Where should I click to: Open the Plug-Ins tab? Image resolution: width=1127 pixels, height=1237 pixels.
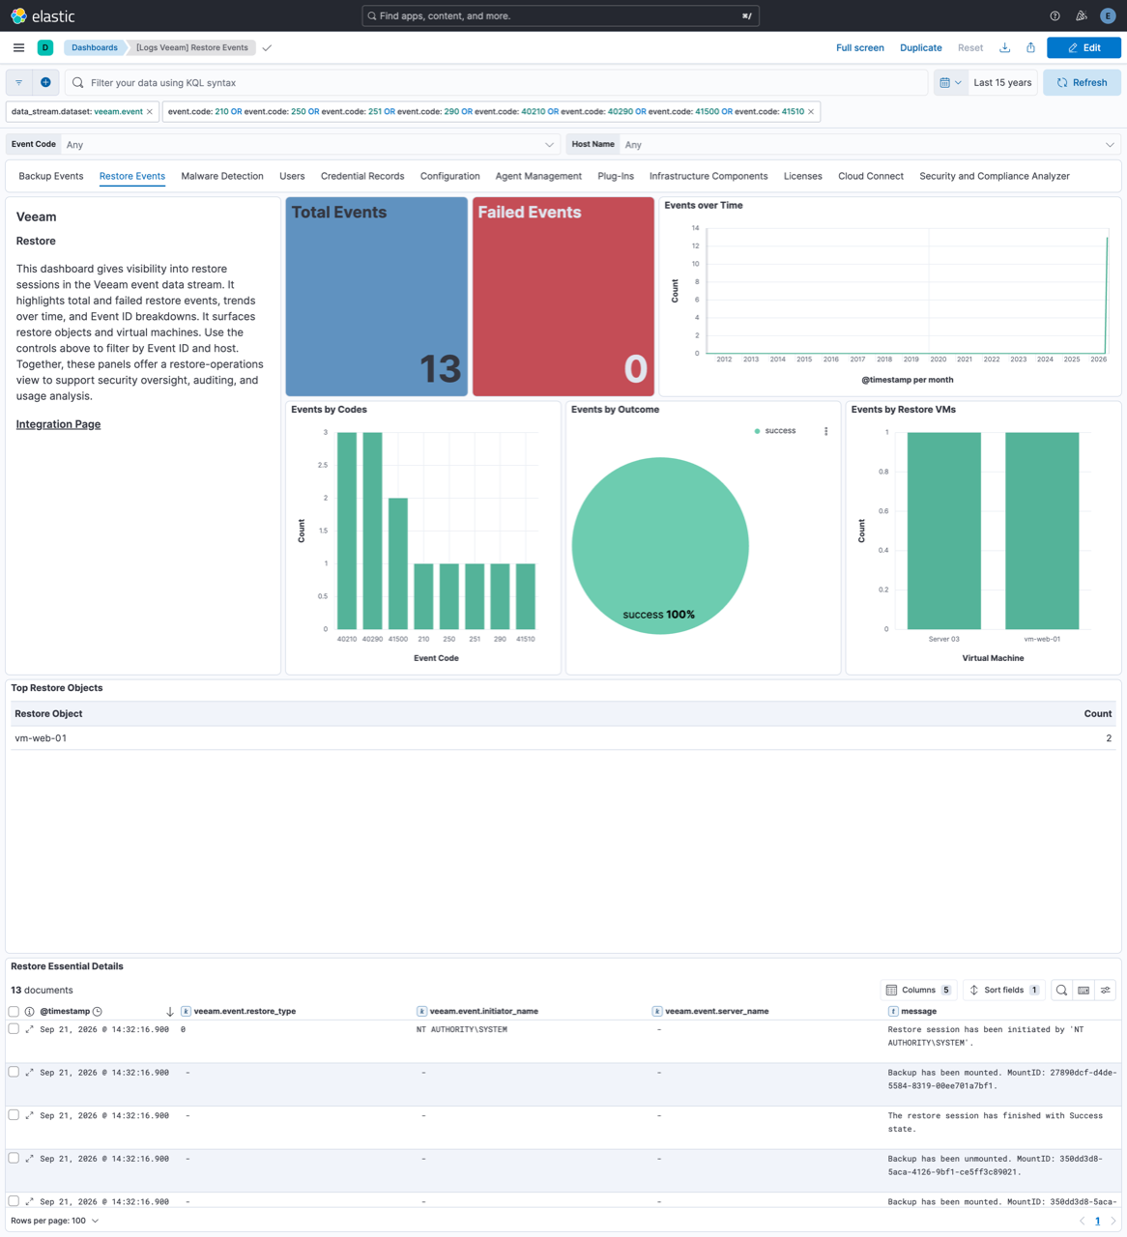[x=616, y=176]
